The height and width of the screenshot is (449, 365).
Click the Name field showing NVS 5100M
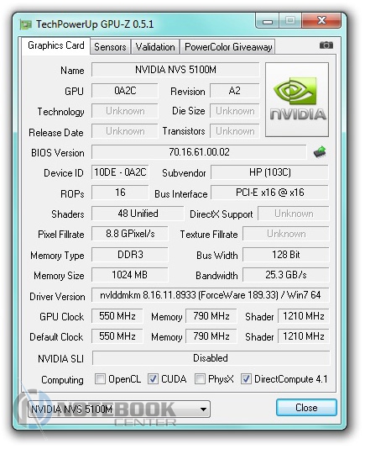[x=175, y=70]
